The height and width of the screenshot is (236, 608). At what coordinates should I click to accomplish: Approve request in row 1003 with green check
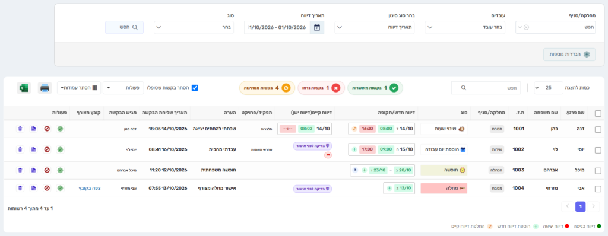pyautogui.click(x=60, y=170)
